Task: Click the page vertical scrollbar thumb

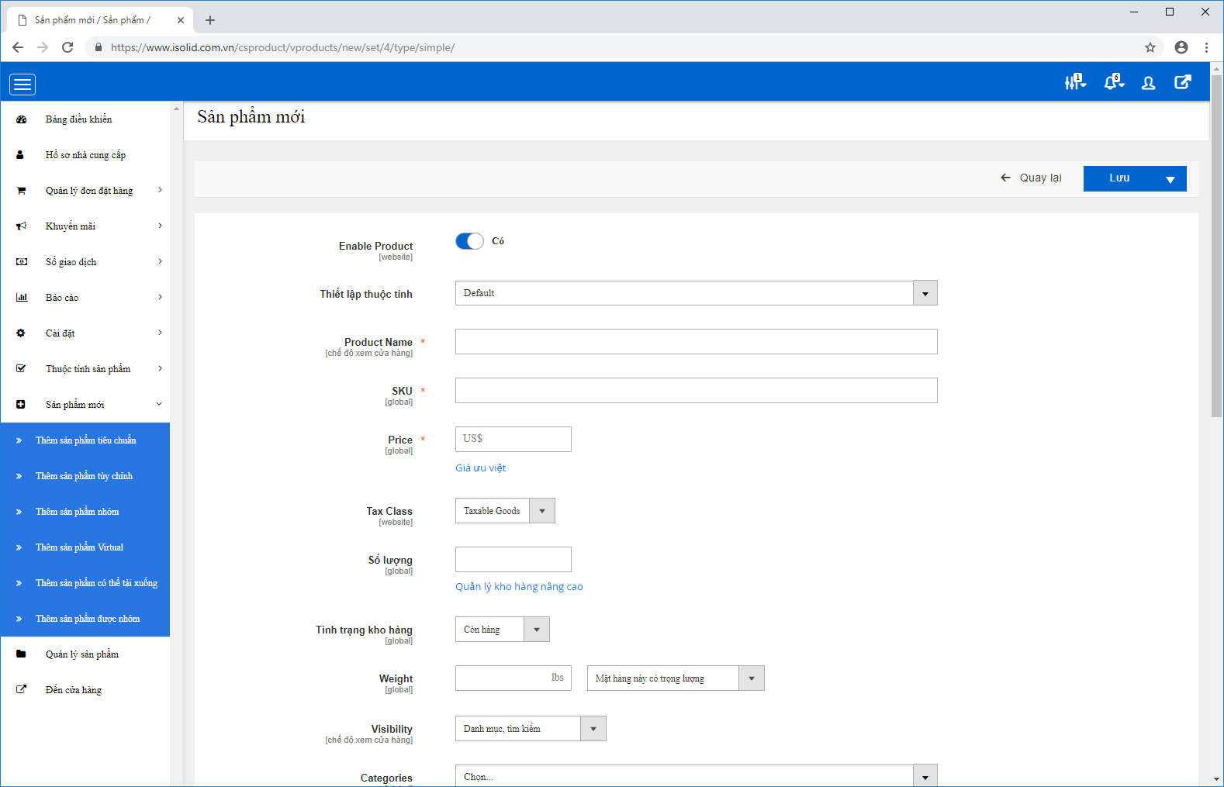Action: (x=1216, y=247)
